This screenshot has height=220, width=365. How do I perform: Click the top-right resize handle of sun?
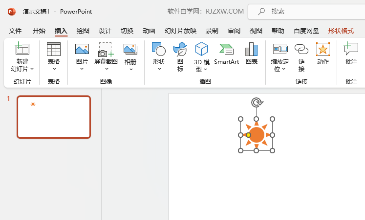(272, 119)
